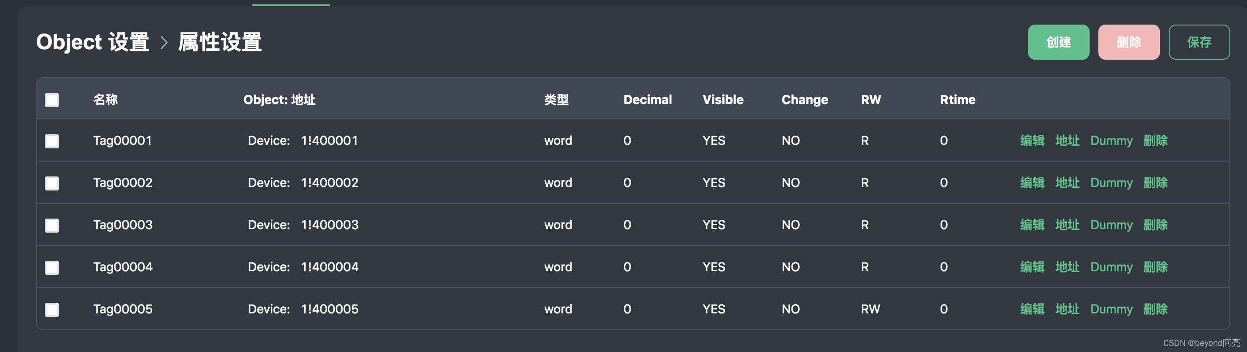Viewport: 1247px width, 352px height.
Task: Click 删除 link in Tag00004 row
Action: [1156, 267]
